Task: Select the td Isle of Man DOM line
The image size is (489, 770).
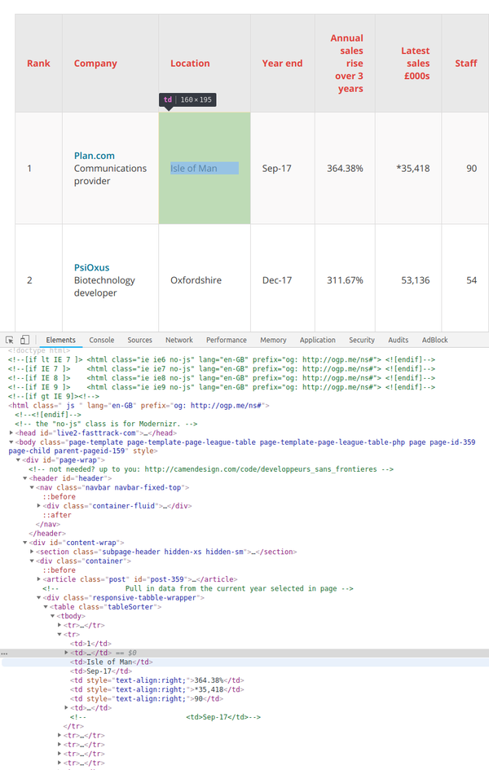Action: 112,662
